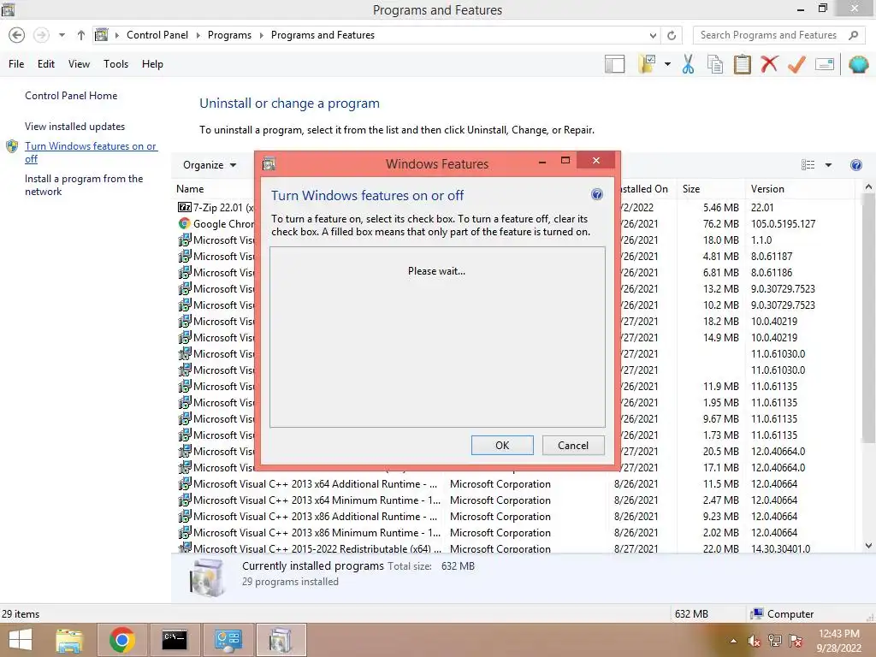This screenshot has height=657, width=876.
Task: Click Turn Windows features on or off link
Action: point(91,152)
